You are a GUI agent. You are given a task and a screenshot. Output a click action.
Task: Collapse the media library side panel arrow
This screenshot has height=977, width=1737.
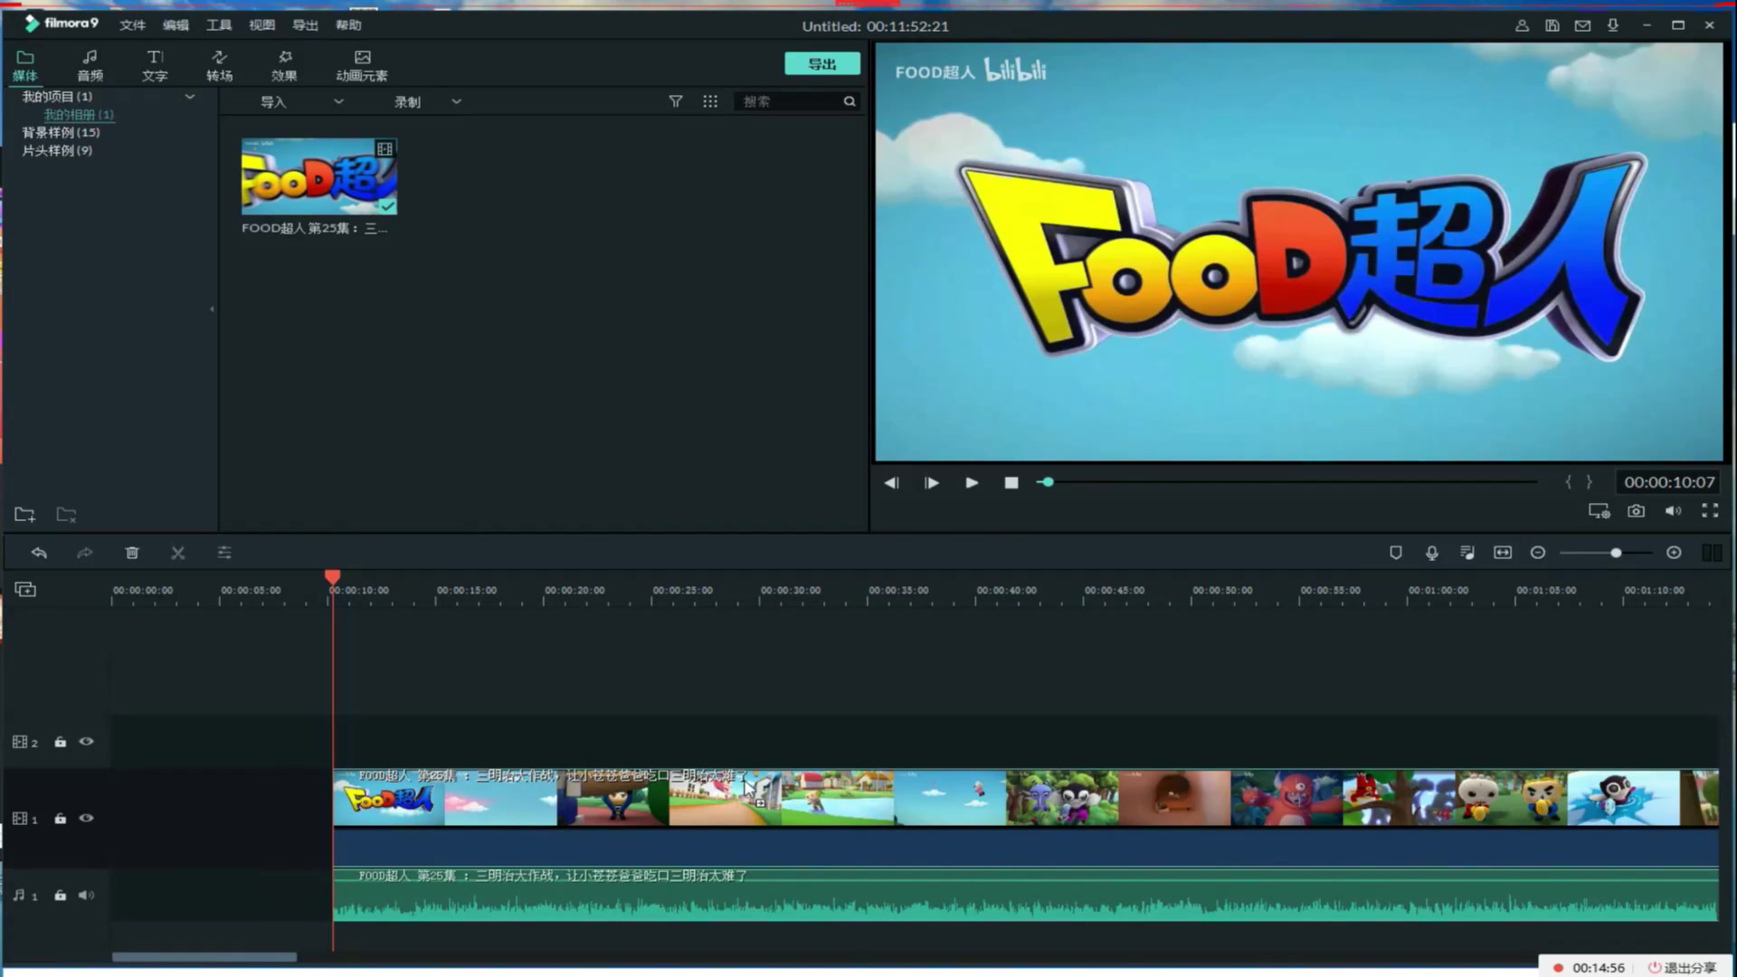tap(212, 309)
